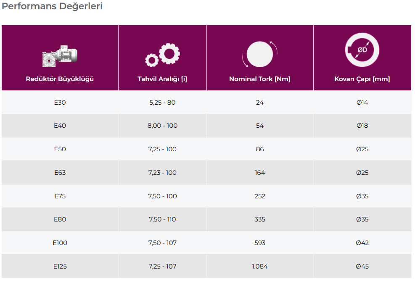The height and width of the screenshot is (282, 415).
Task: Click the Tahvil Aralığı [i] column header
Action: (x=162, y=79)
